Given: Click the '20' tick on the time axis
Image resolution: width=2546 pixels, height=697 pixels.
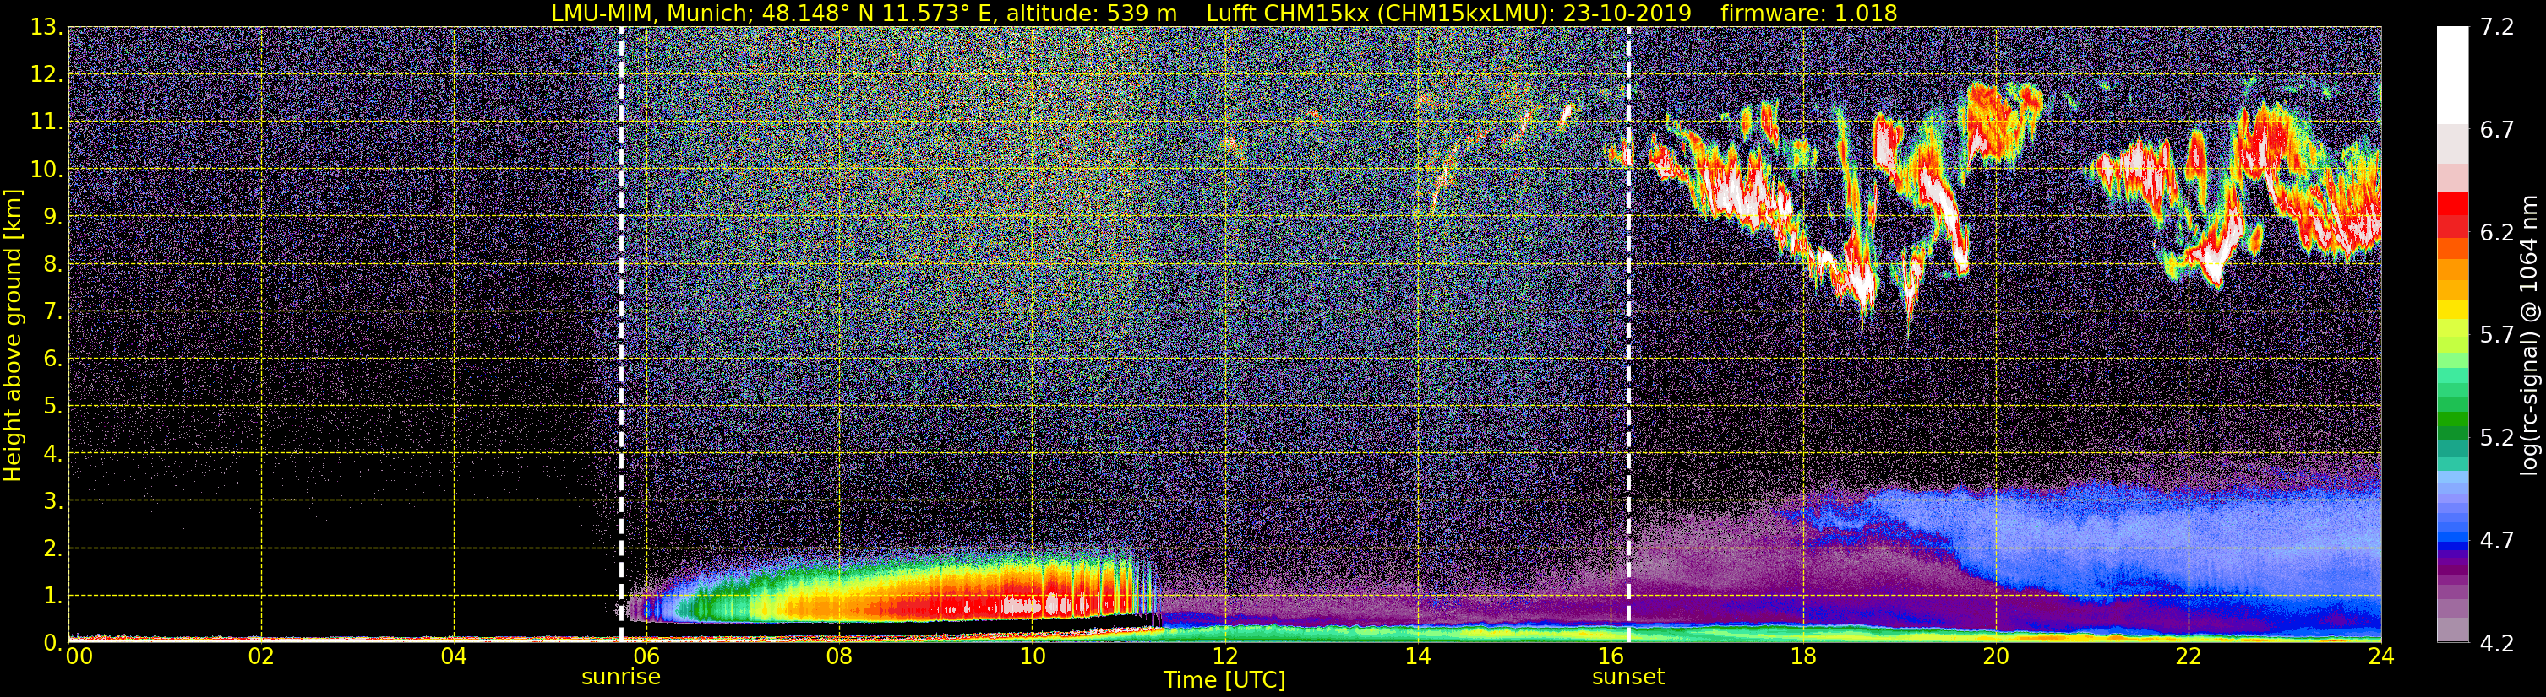Looking at the screenshot, I should (1996, 656).
